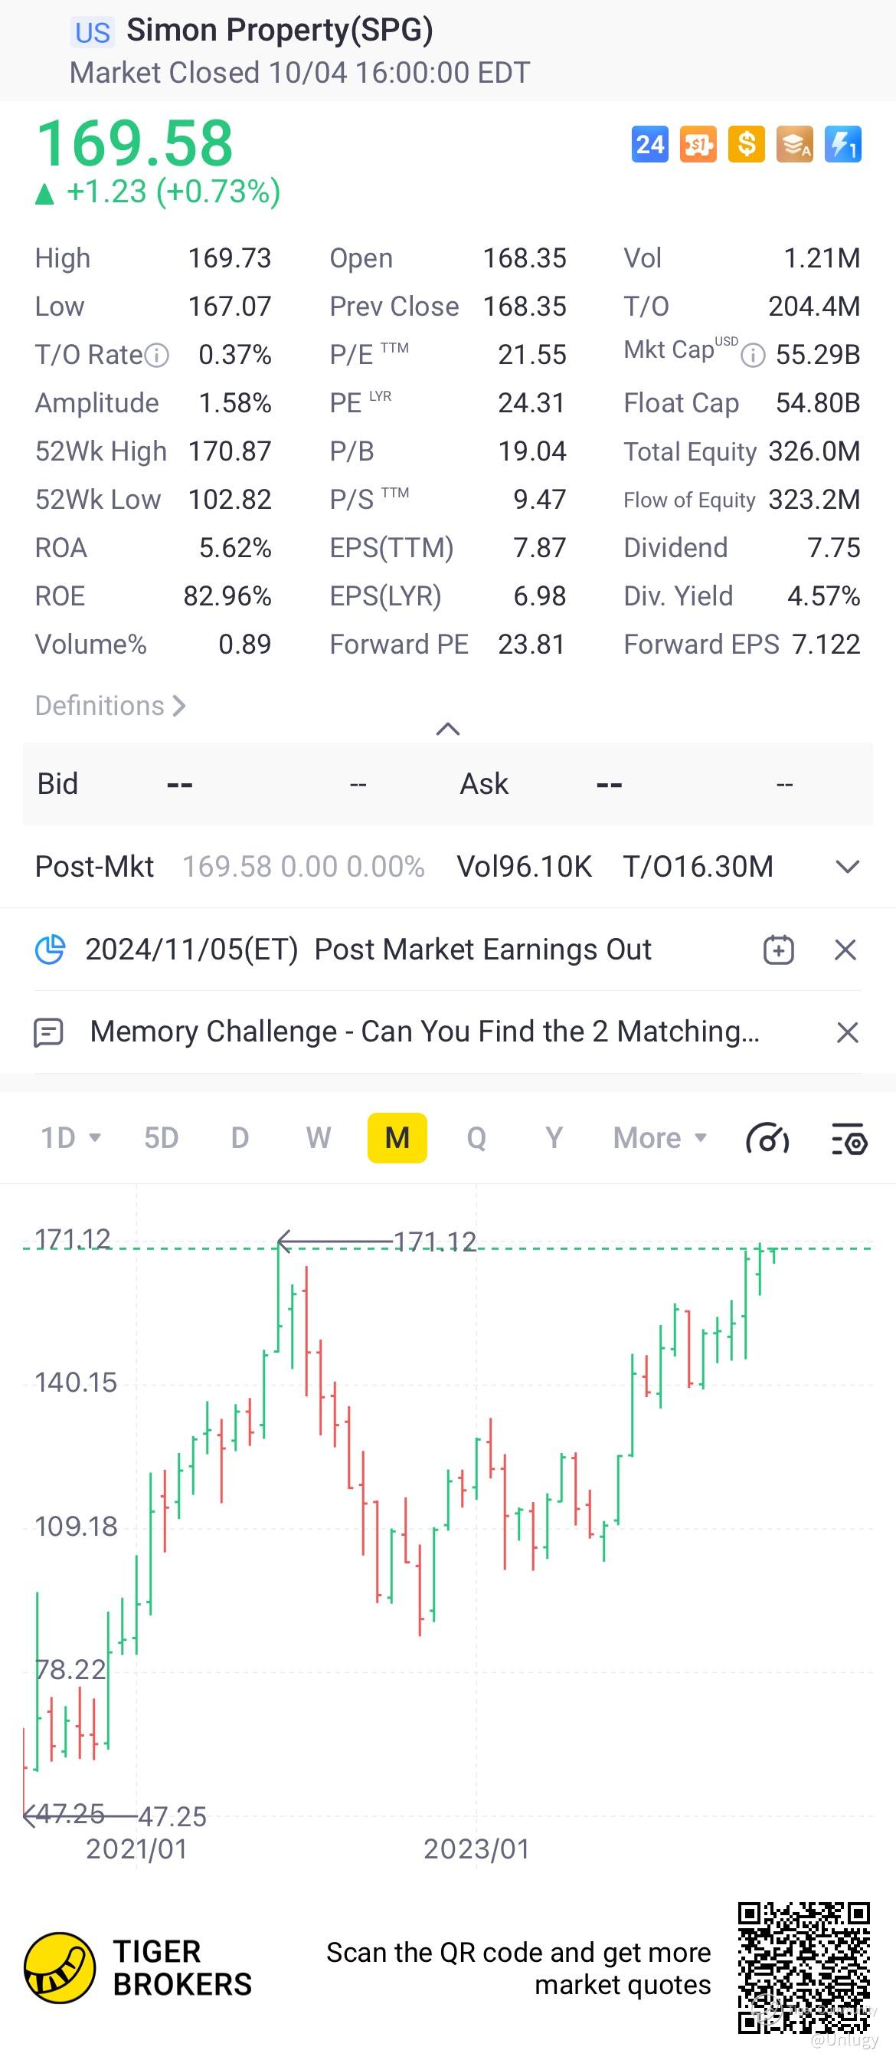
Task: Switch chart to weekly W tab
Action: click(x=318, y=1137)
